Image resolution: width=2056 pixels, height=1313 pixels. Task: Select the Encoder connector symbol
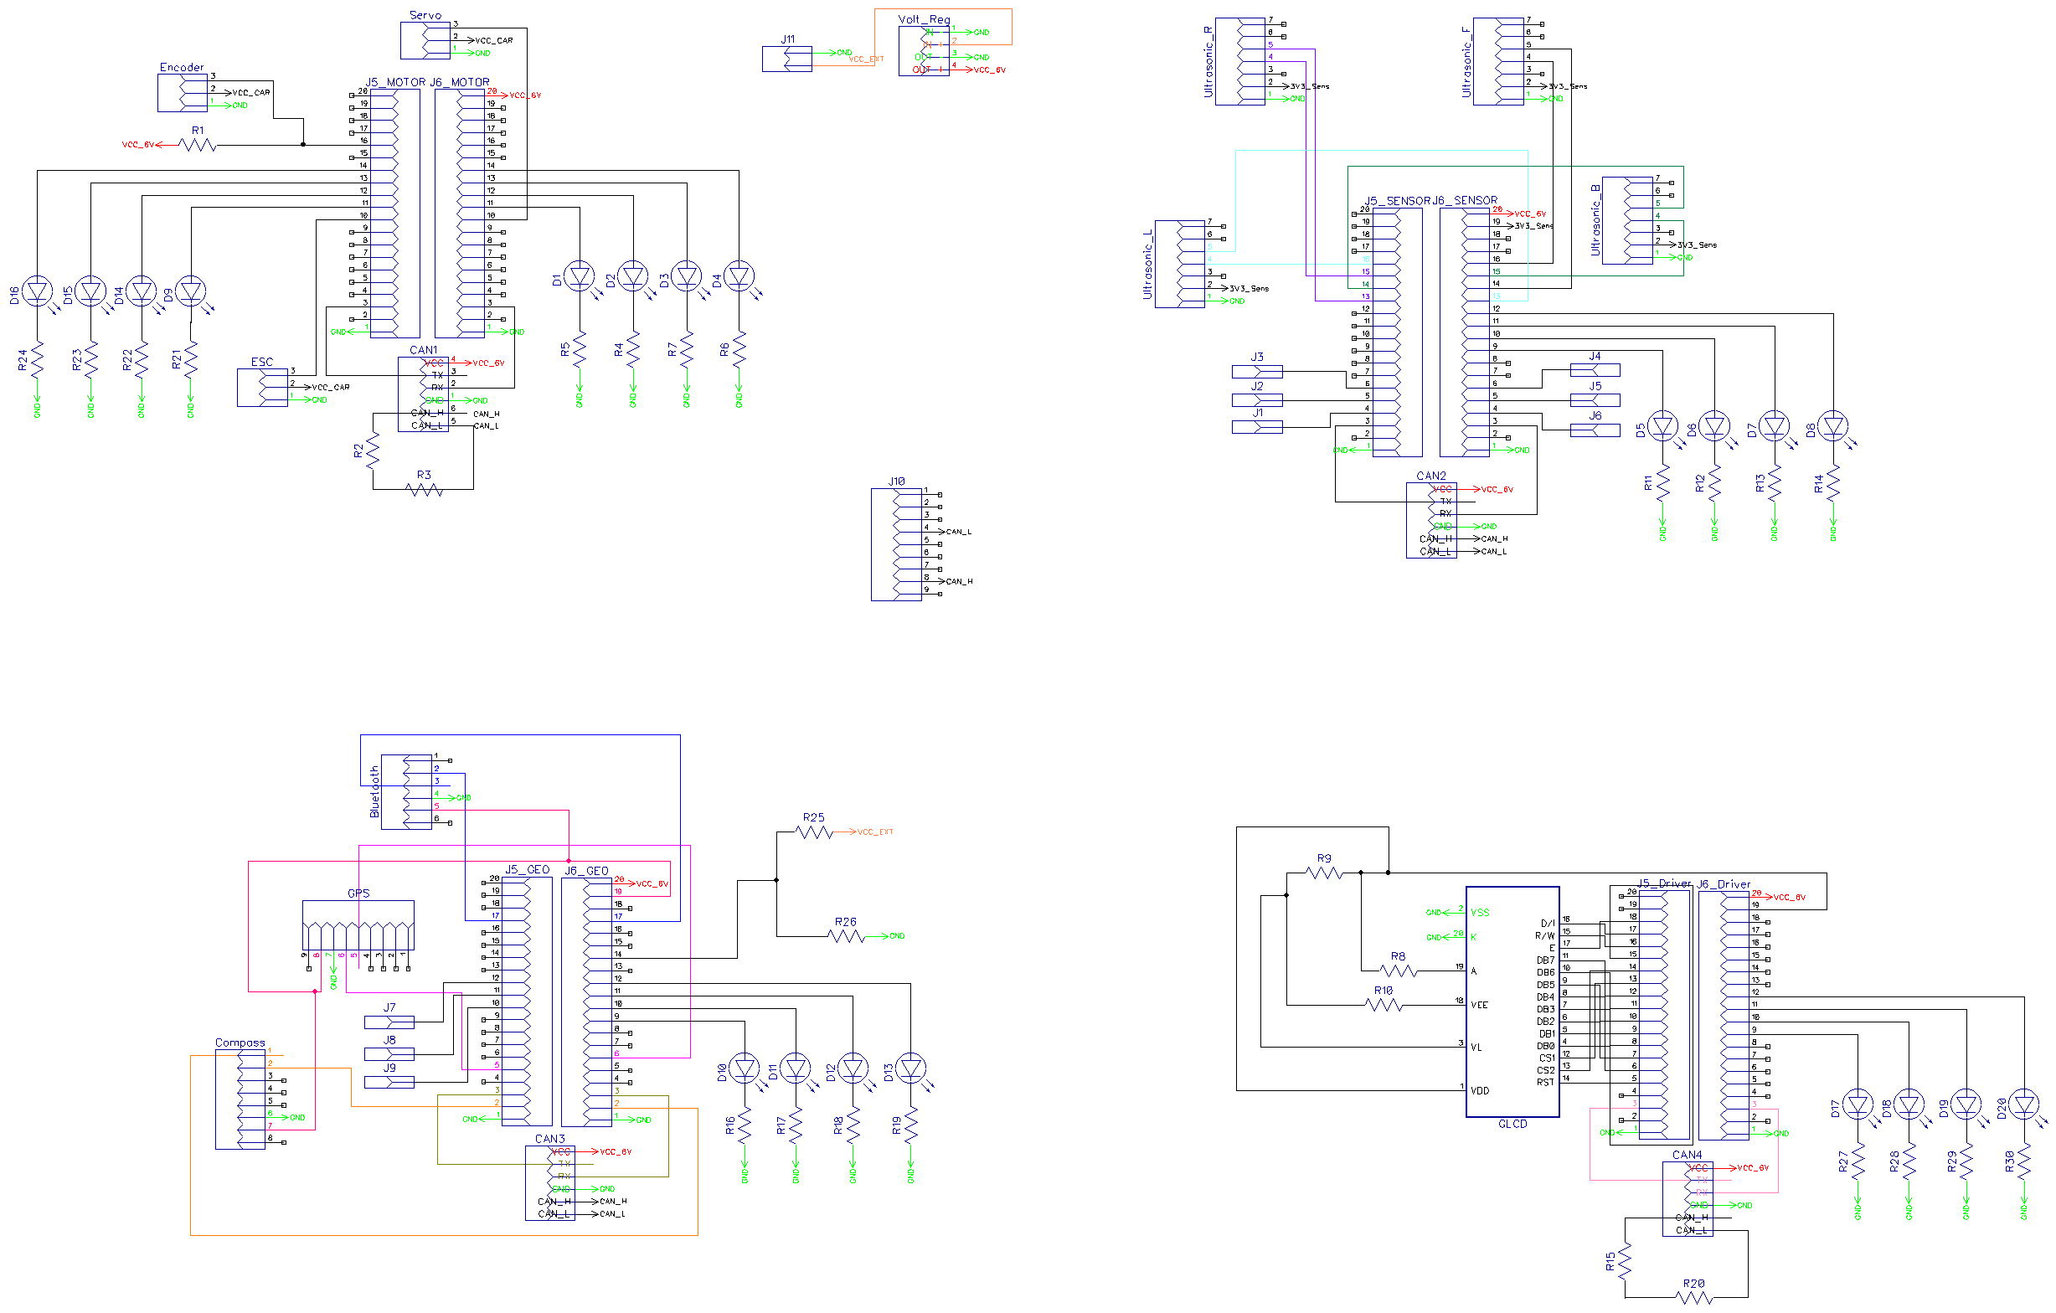(182, 92)
